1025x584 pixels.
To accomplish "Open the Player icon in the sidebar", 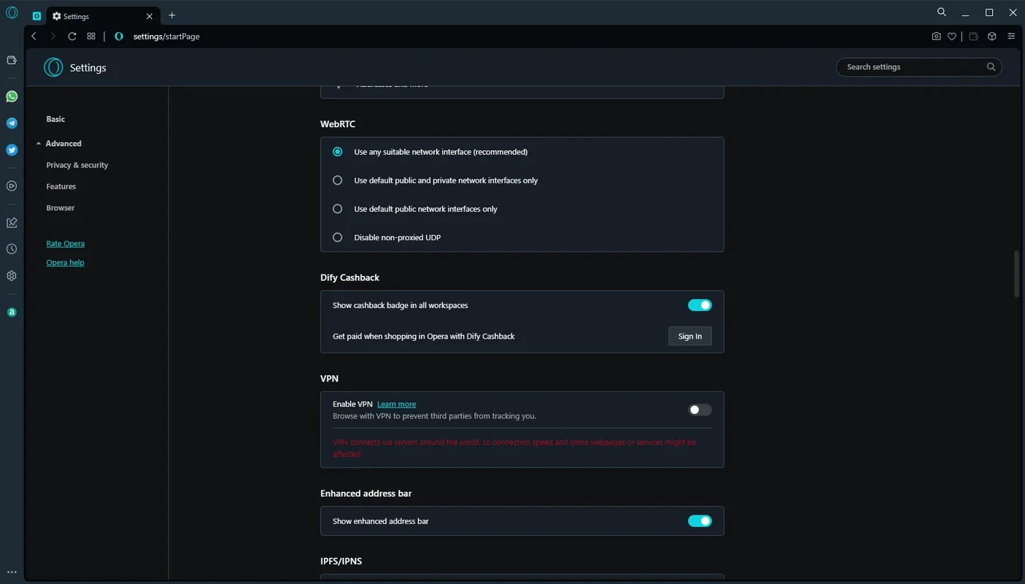I will (12, 186).
